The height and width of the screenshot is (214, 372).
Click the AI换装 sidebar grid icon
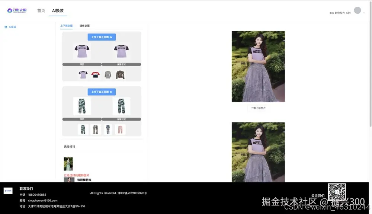click(6, 27)
